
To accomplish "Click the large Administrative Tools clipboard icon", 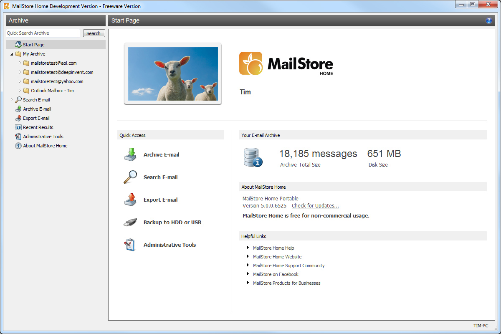I will (130, 245).
